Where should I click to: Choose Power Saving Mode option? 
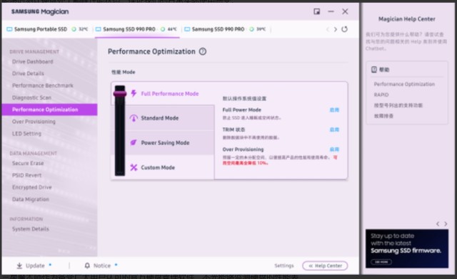coord(165,142)
